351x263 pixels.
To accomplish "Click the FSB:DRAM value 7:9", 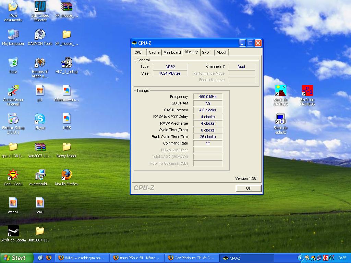I will click(208, 103).
